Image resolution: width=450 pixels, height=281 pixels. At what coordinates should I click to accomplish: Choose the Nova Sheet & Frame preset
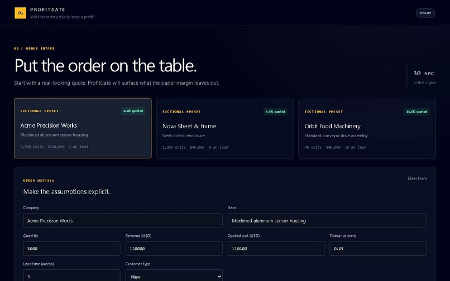(224, 129)
